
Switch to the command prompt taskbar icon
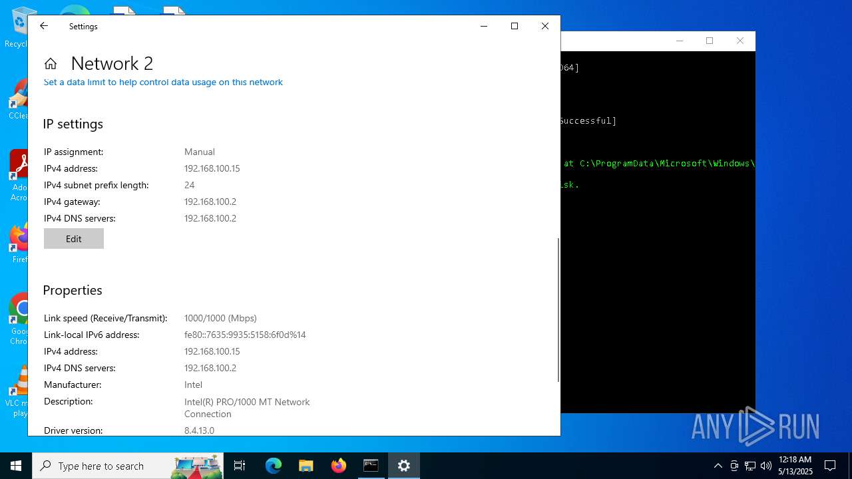(371, 466)
